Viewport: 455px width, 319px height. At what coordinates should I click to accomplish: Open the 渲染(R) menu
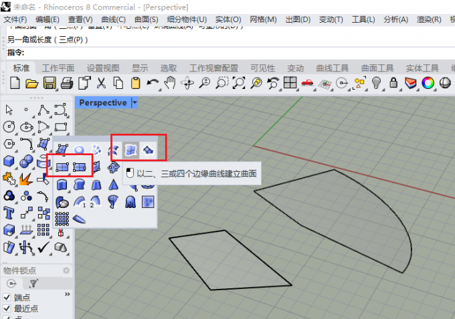429,19
